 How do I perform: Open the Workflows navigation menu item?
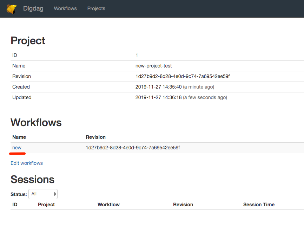tap(65, 8)
